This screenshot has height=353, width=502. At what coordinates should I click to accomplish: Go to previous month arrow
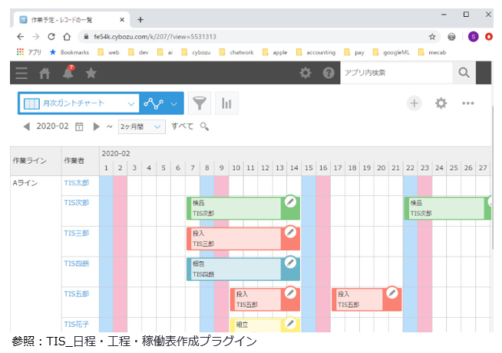(x=27, y=126)
